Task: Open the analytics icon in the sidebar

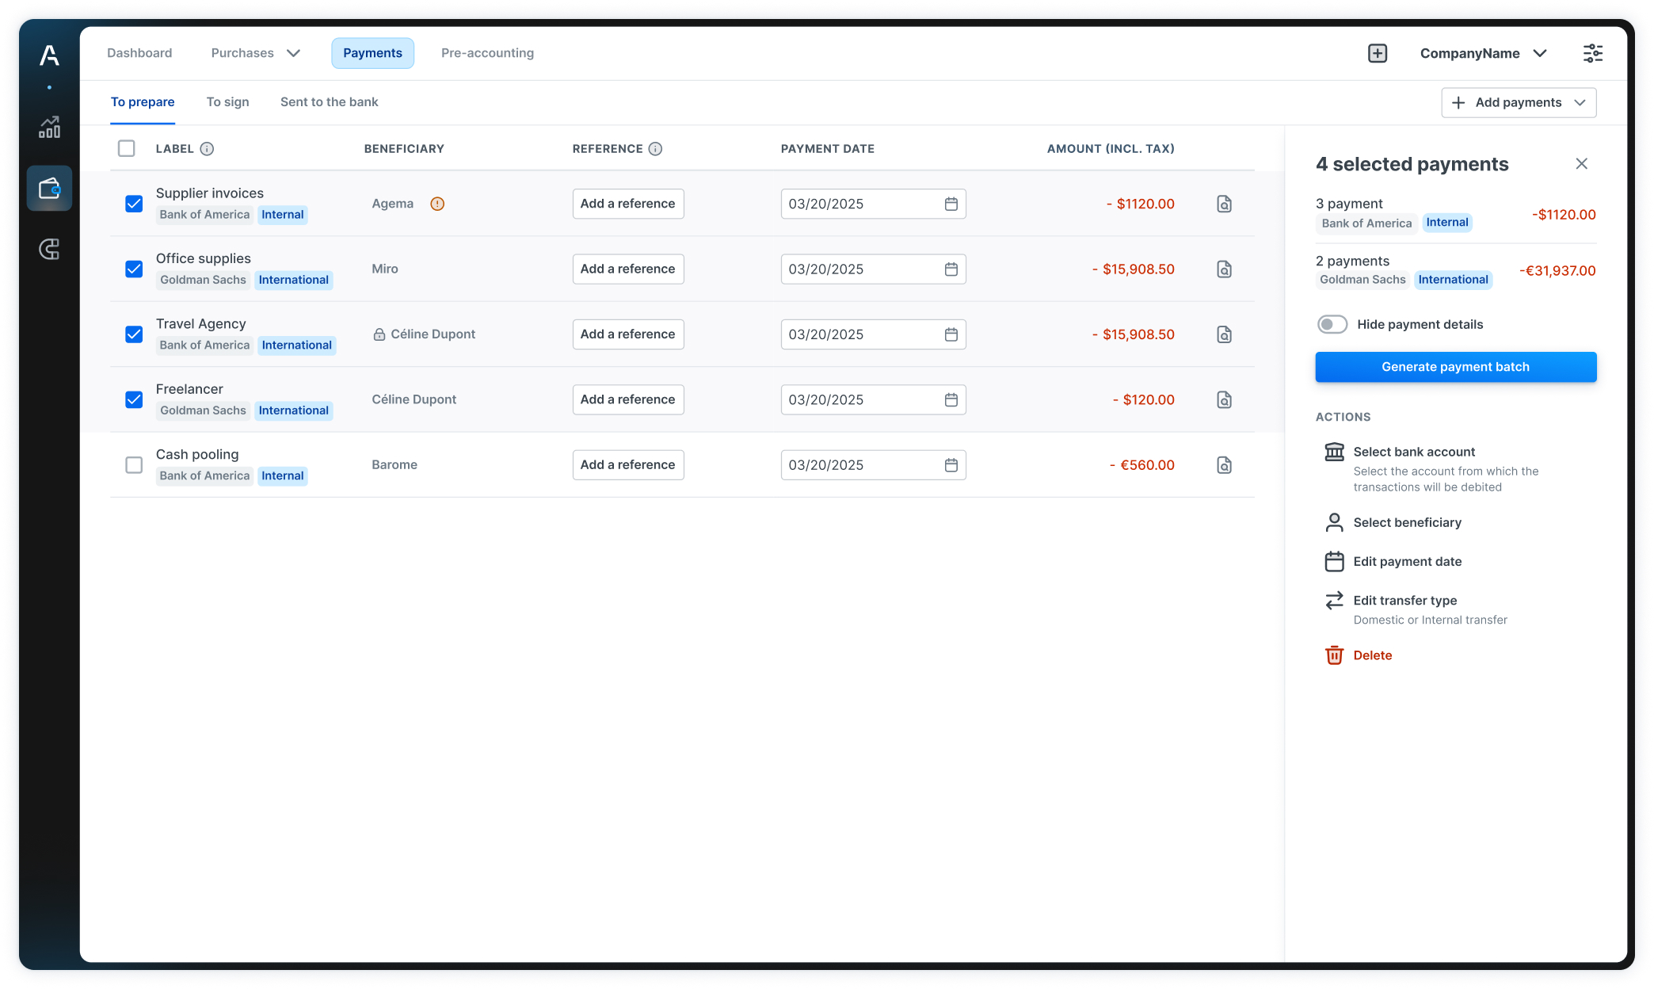Action: [49, 127]
